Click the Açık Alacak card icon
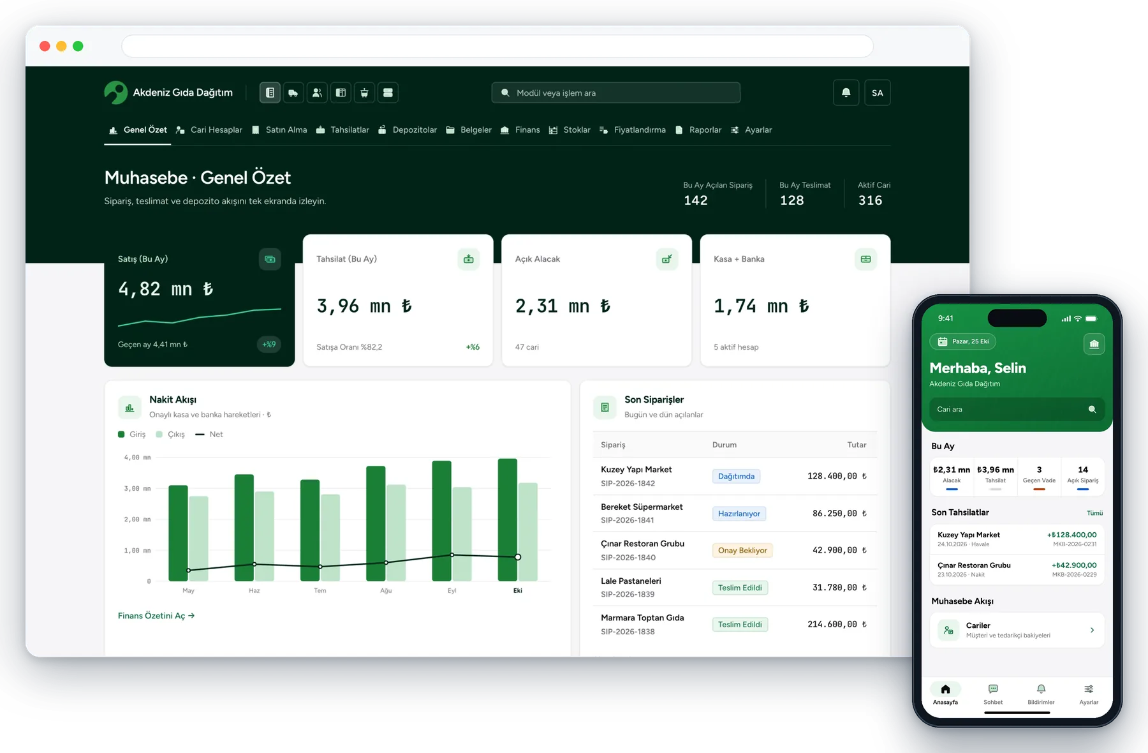The width and height of the screenshot is (1148, 753). 667,259
